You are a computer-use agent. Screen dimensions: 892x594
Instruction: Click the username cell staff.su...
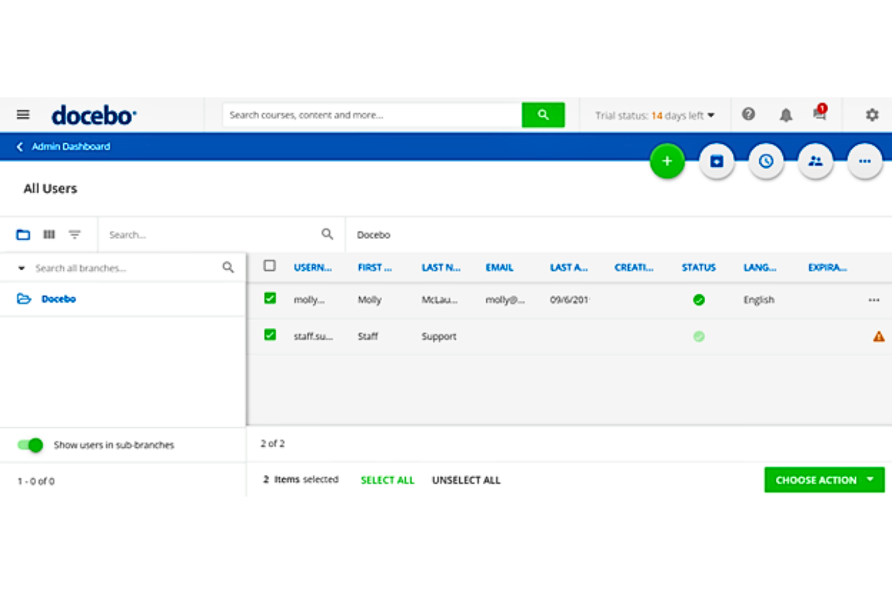coord(313,336)
